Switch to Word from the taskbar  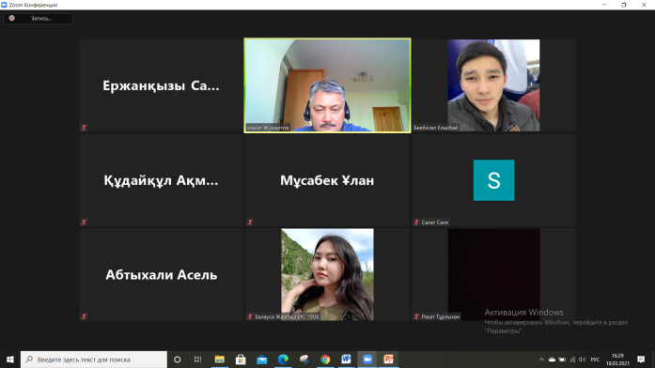[x=347, y=360]
